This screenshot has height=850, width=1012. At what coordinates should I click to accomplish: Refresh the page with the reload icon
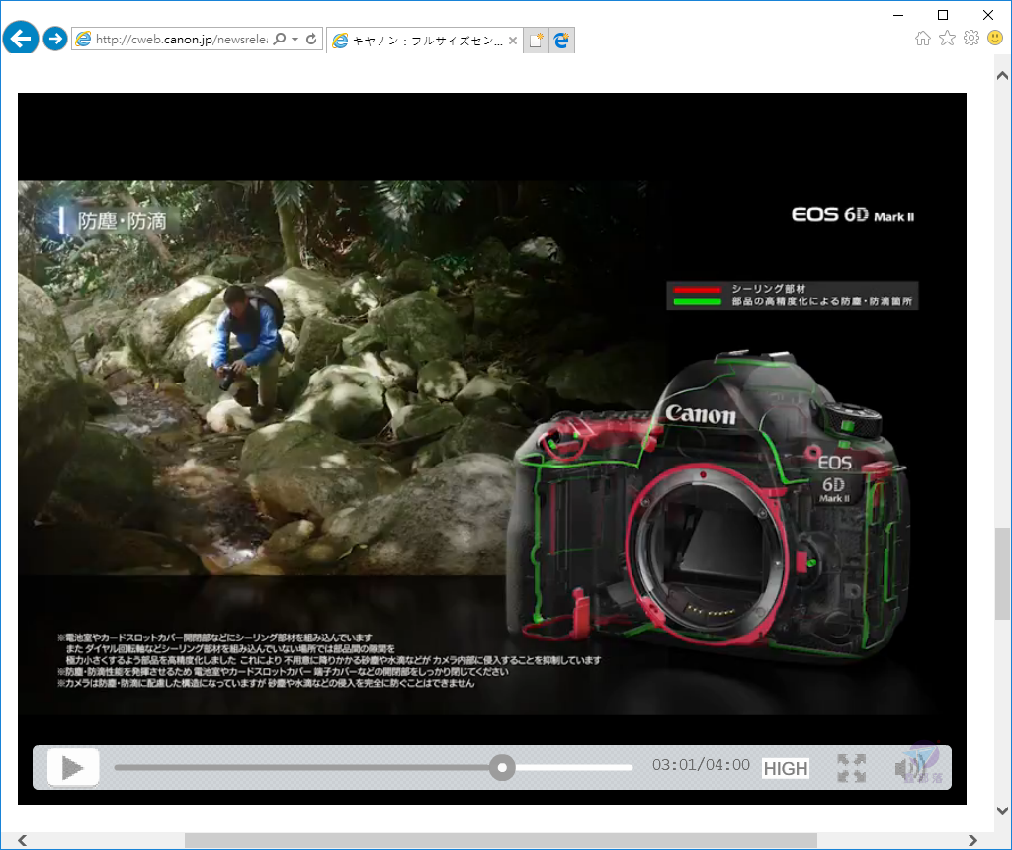[x=311, y=40]
